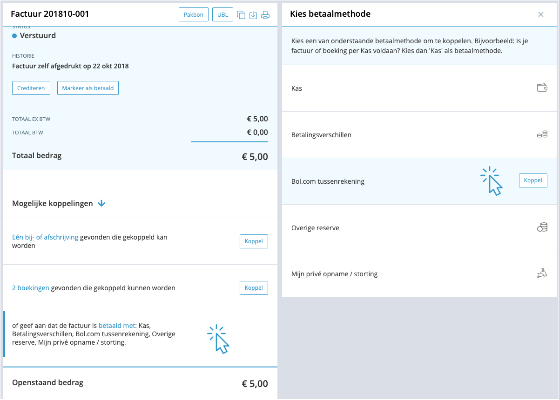
Task: Click the duplicate invoice icon
Action: point(241,15)
